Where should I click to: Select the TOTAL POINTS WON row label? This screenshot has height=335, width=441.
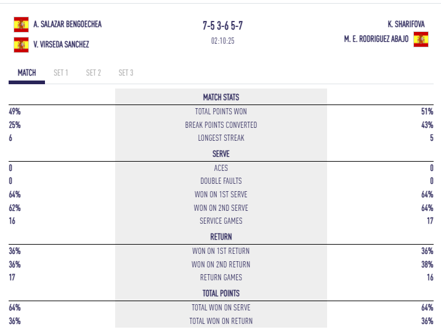pyautogui.click(x=221, y=112)
